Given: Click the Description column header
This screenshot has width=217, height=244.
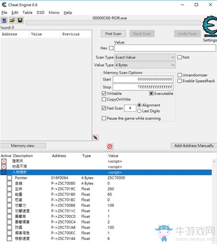Looking at the screenshot, I should tap(23, 156).
